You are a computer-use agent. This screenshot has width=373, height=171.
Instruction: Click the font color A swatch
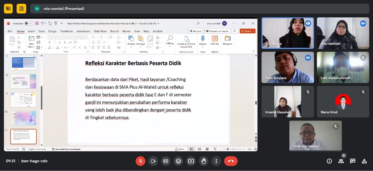[58, 47]
